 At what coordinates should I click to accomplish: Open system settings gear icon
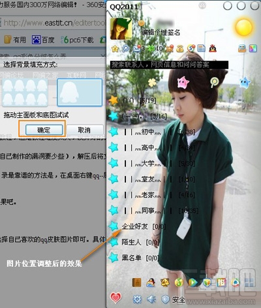click(x=137, y=300)
